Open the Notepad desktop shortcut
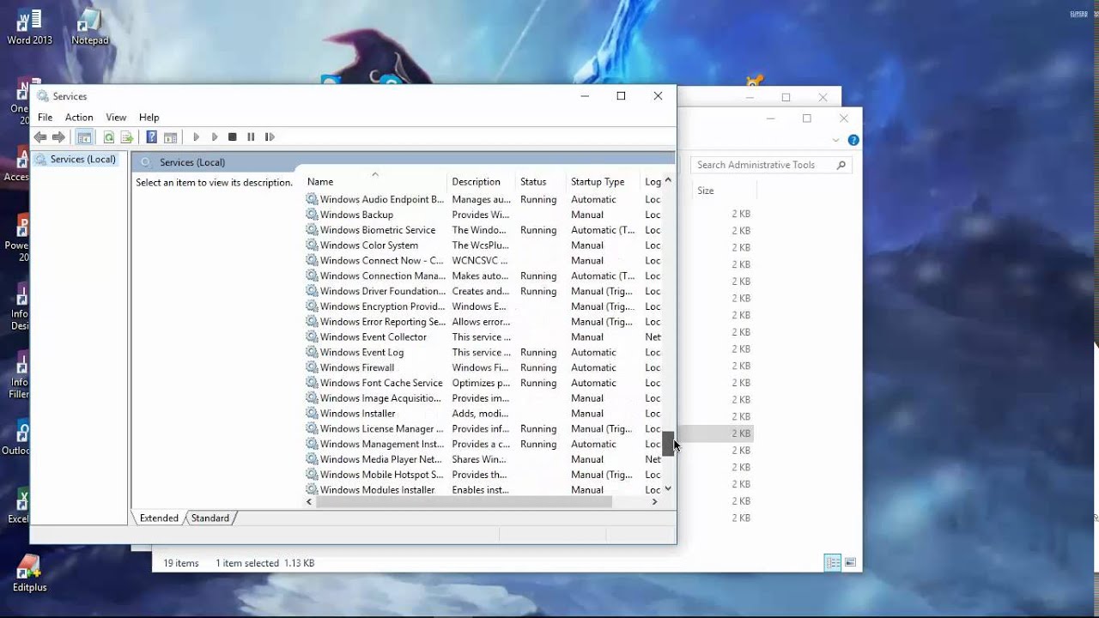This screenshot has width=1099, height=618. 90,27
